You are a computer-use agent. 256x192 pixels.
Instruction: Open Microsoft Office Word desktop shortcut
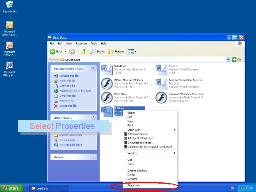tap(9, 66)
